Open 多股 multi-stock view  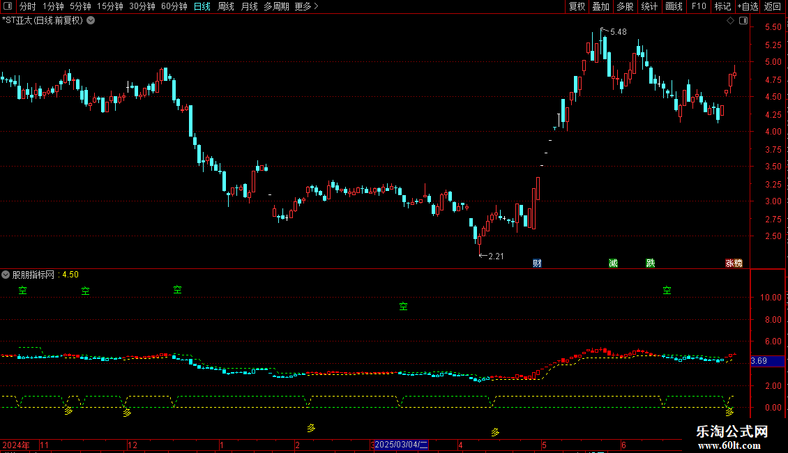(x=625, y=6)
